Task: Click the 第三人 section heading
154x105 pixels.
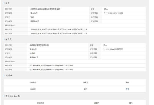Action: [x=8, y=39]
